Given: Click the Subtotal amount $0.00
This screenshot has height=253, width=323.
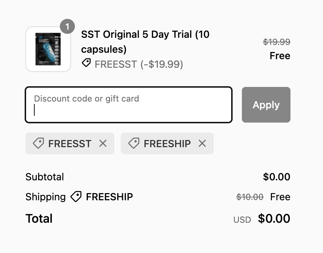Looking at the screenshot, I should pos(277,177).
